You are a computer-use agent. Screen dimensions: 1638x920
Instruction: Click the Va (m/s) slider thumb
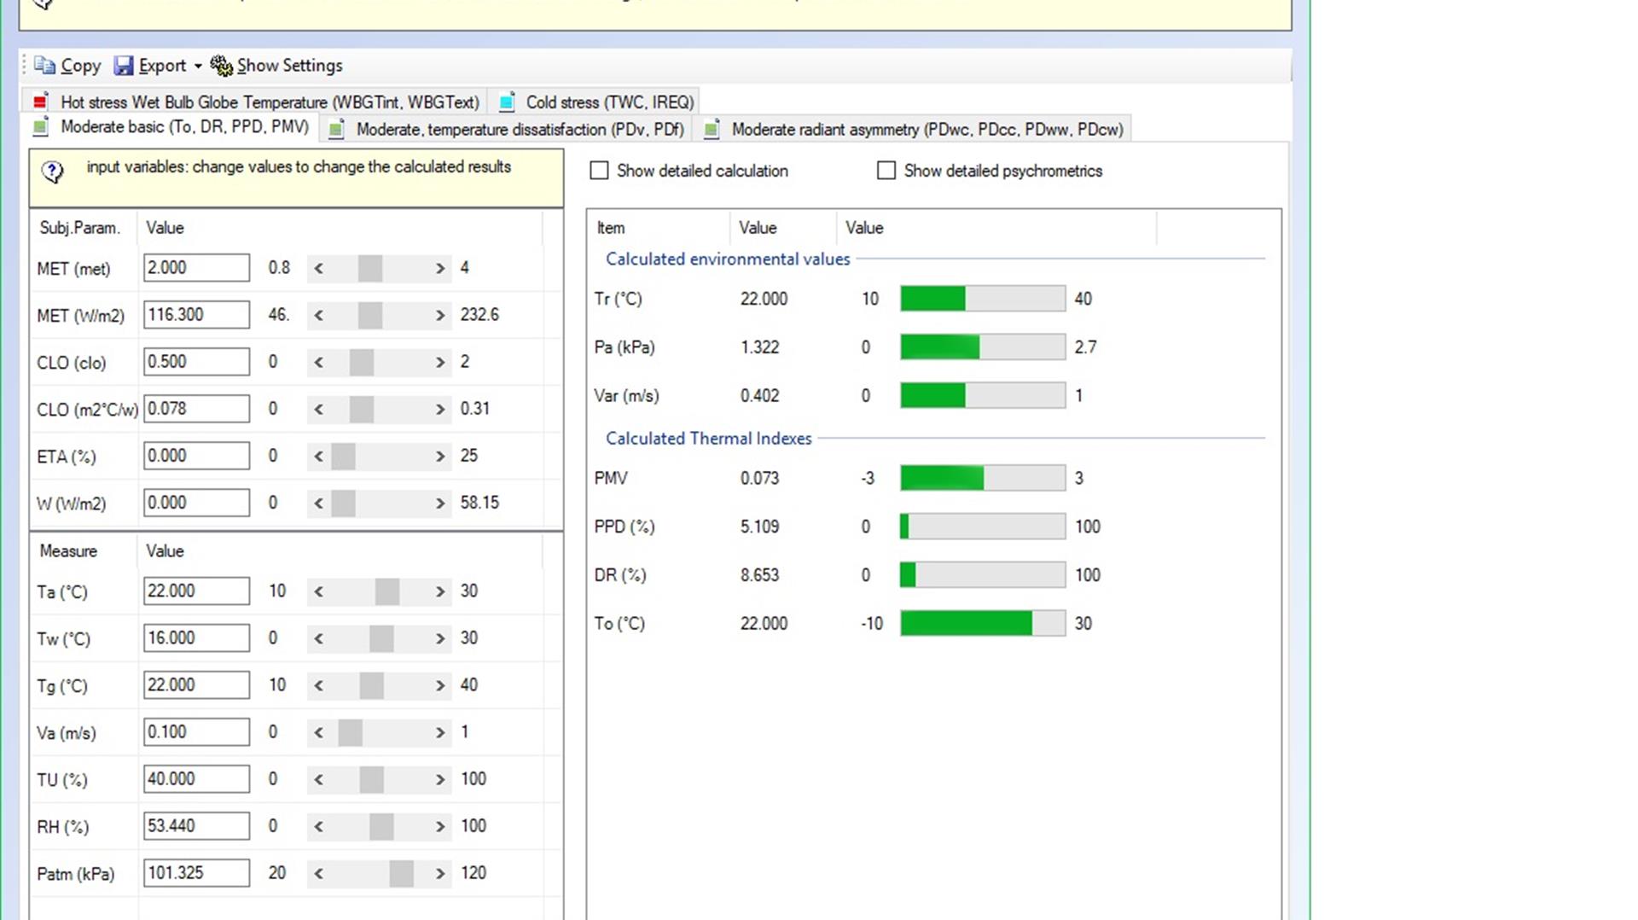[x=351, y=732]
